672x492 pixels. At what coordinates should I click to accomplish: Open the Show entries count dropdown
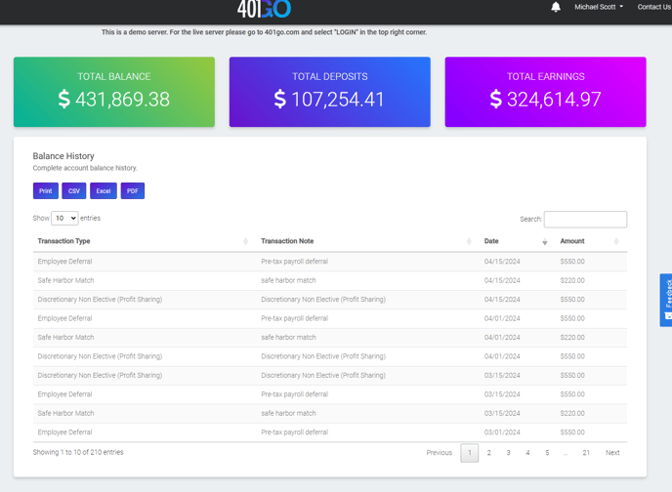[64, 219]
